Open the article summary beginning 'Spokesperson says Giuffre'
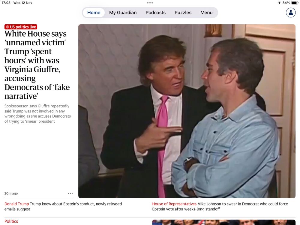The image size is (300, 225). tap(37, 114)
